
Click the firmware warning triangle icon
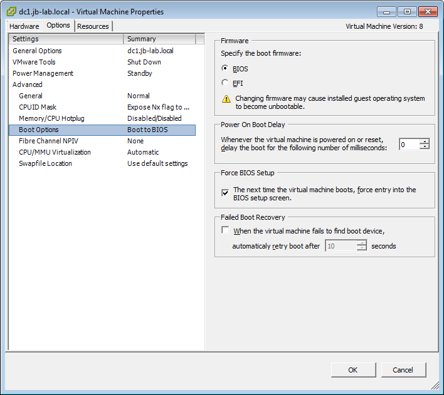click(226, 99)
